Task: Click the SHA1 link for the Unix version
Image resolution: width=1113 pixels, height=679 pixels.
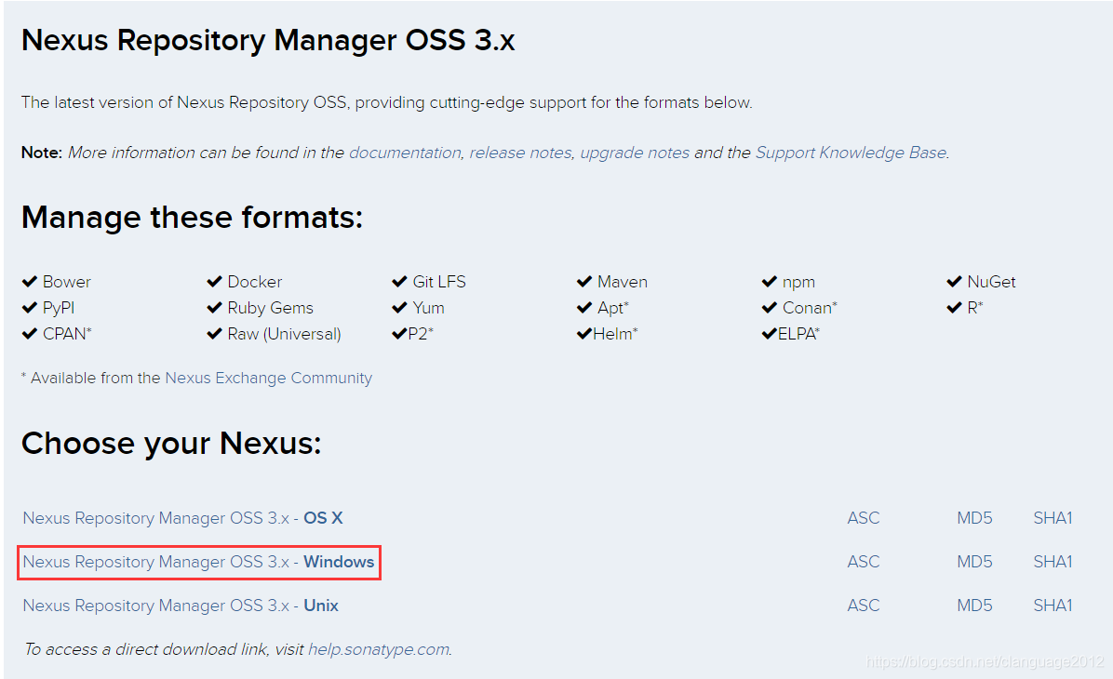Action: [1053, 605]
